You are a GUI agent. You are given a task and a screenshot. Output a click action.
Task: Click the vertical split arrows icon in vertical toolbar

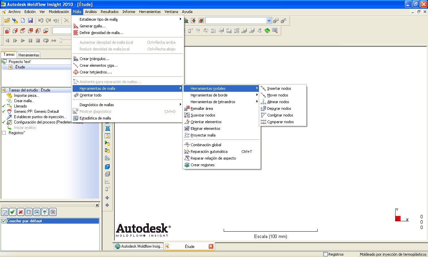point(107,205)
